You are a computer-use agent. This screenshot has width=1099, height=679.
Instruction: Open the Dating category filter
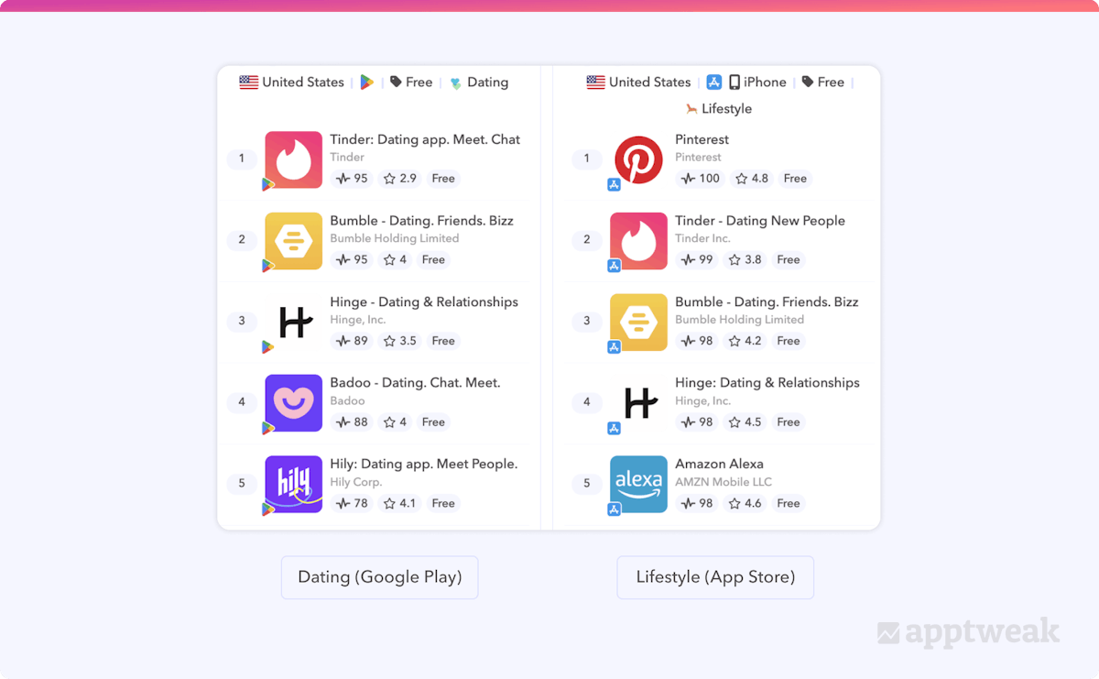click(x=479, y=82)
